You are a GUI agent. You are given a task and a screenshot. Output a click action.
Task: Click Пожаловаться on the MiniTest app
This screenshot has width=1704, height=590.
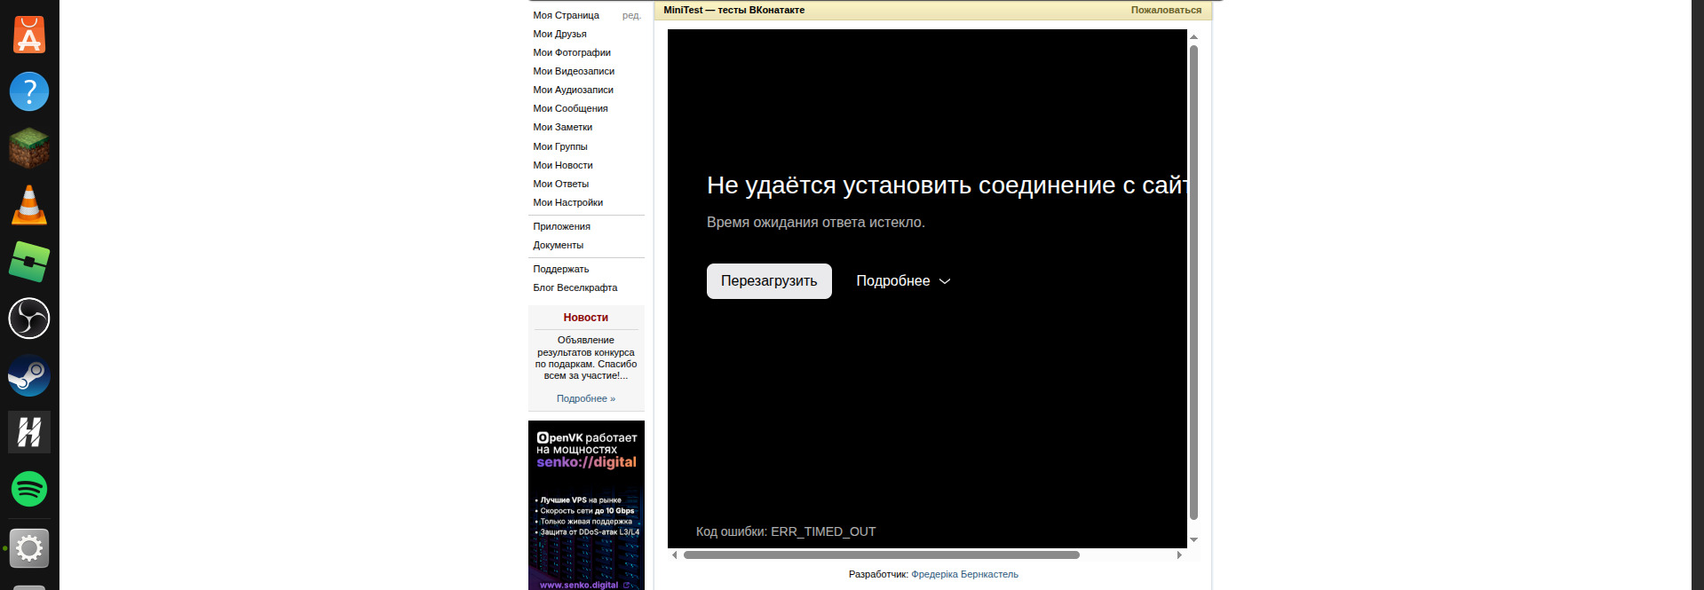pos(1166,10)
